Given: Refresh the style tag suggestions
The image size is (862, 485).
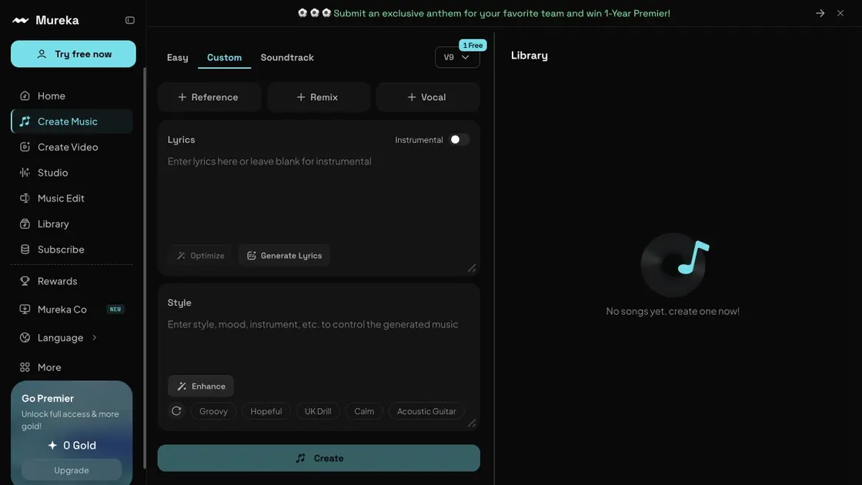Looking at the screenshot, I should pos(176,411).
